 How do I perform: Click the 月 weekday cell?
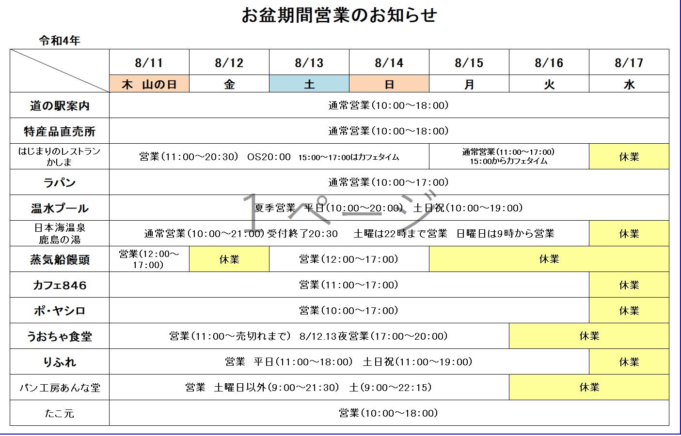tap(469, 84)
